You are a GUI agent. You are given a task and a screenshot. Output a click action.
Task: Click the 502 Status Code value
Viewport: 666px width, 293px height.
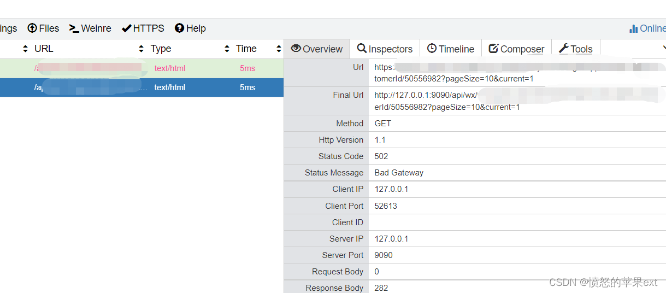pyautogui.click(x=381, y=156)
